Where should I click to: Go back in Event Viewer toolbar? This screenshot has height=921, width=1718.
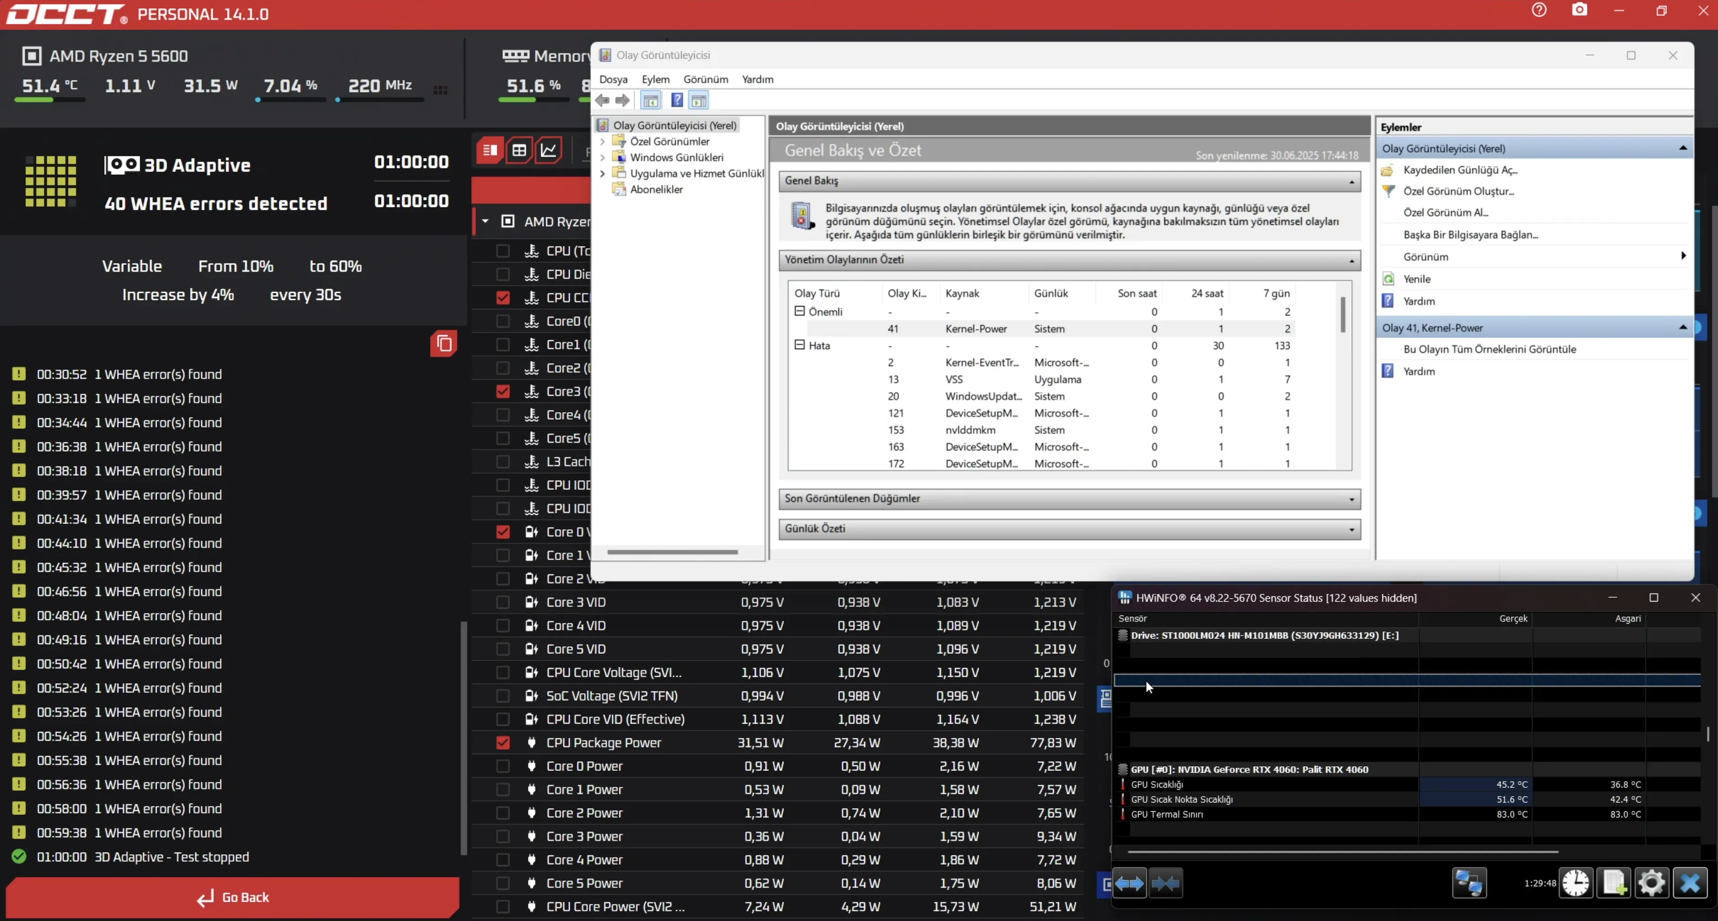[x=603, y=101]
